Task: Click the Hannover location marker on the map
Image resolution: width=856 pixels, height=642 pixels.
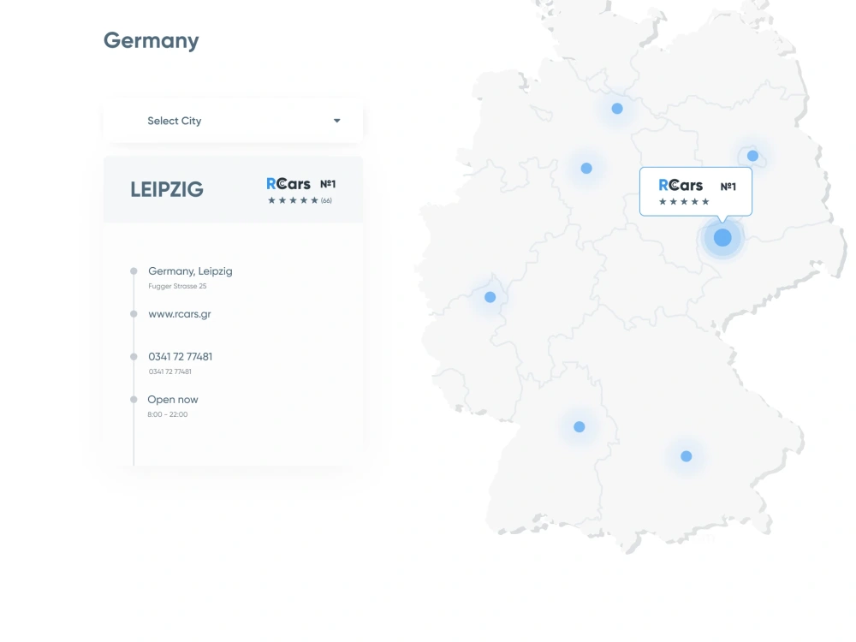Action: tap(586, 168)
